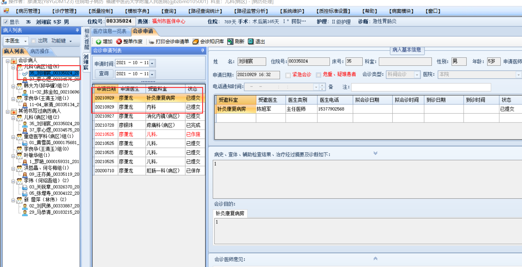Viewport: 522px width, 267px height.
Task: Sort by the 申请日期 column header
Action: click(x=106, y=89)
